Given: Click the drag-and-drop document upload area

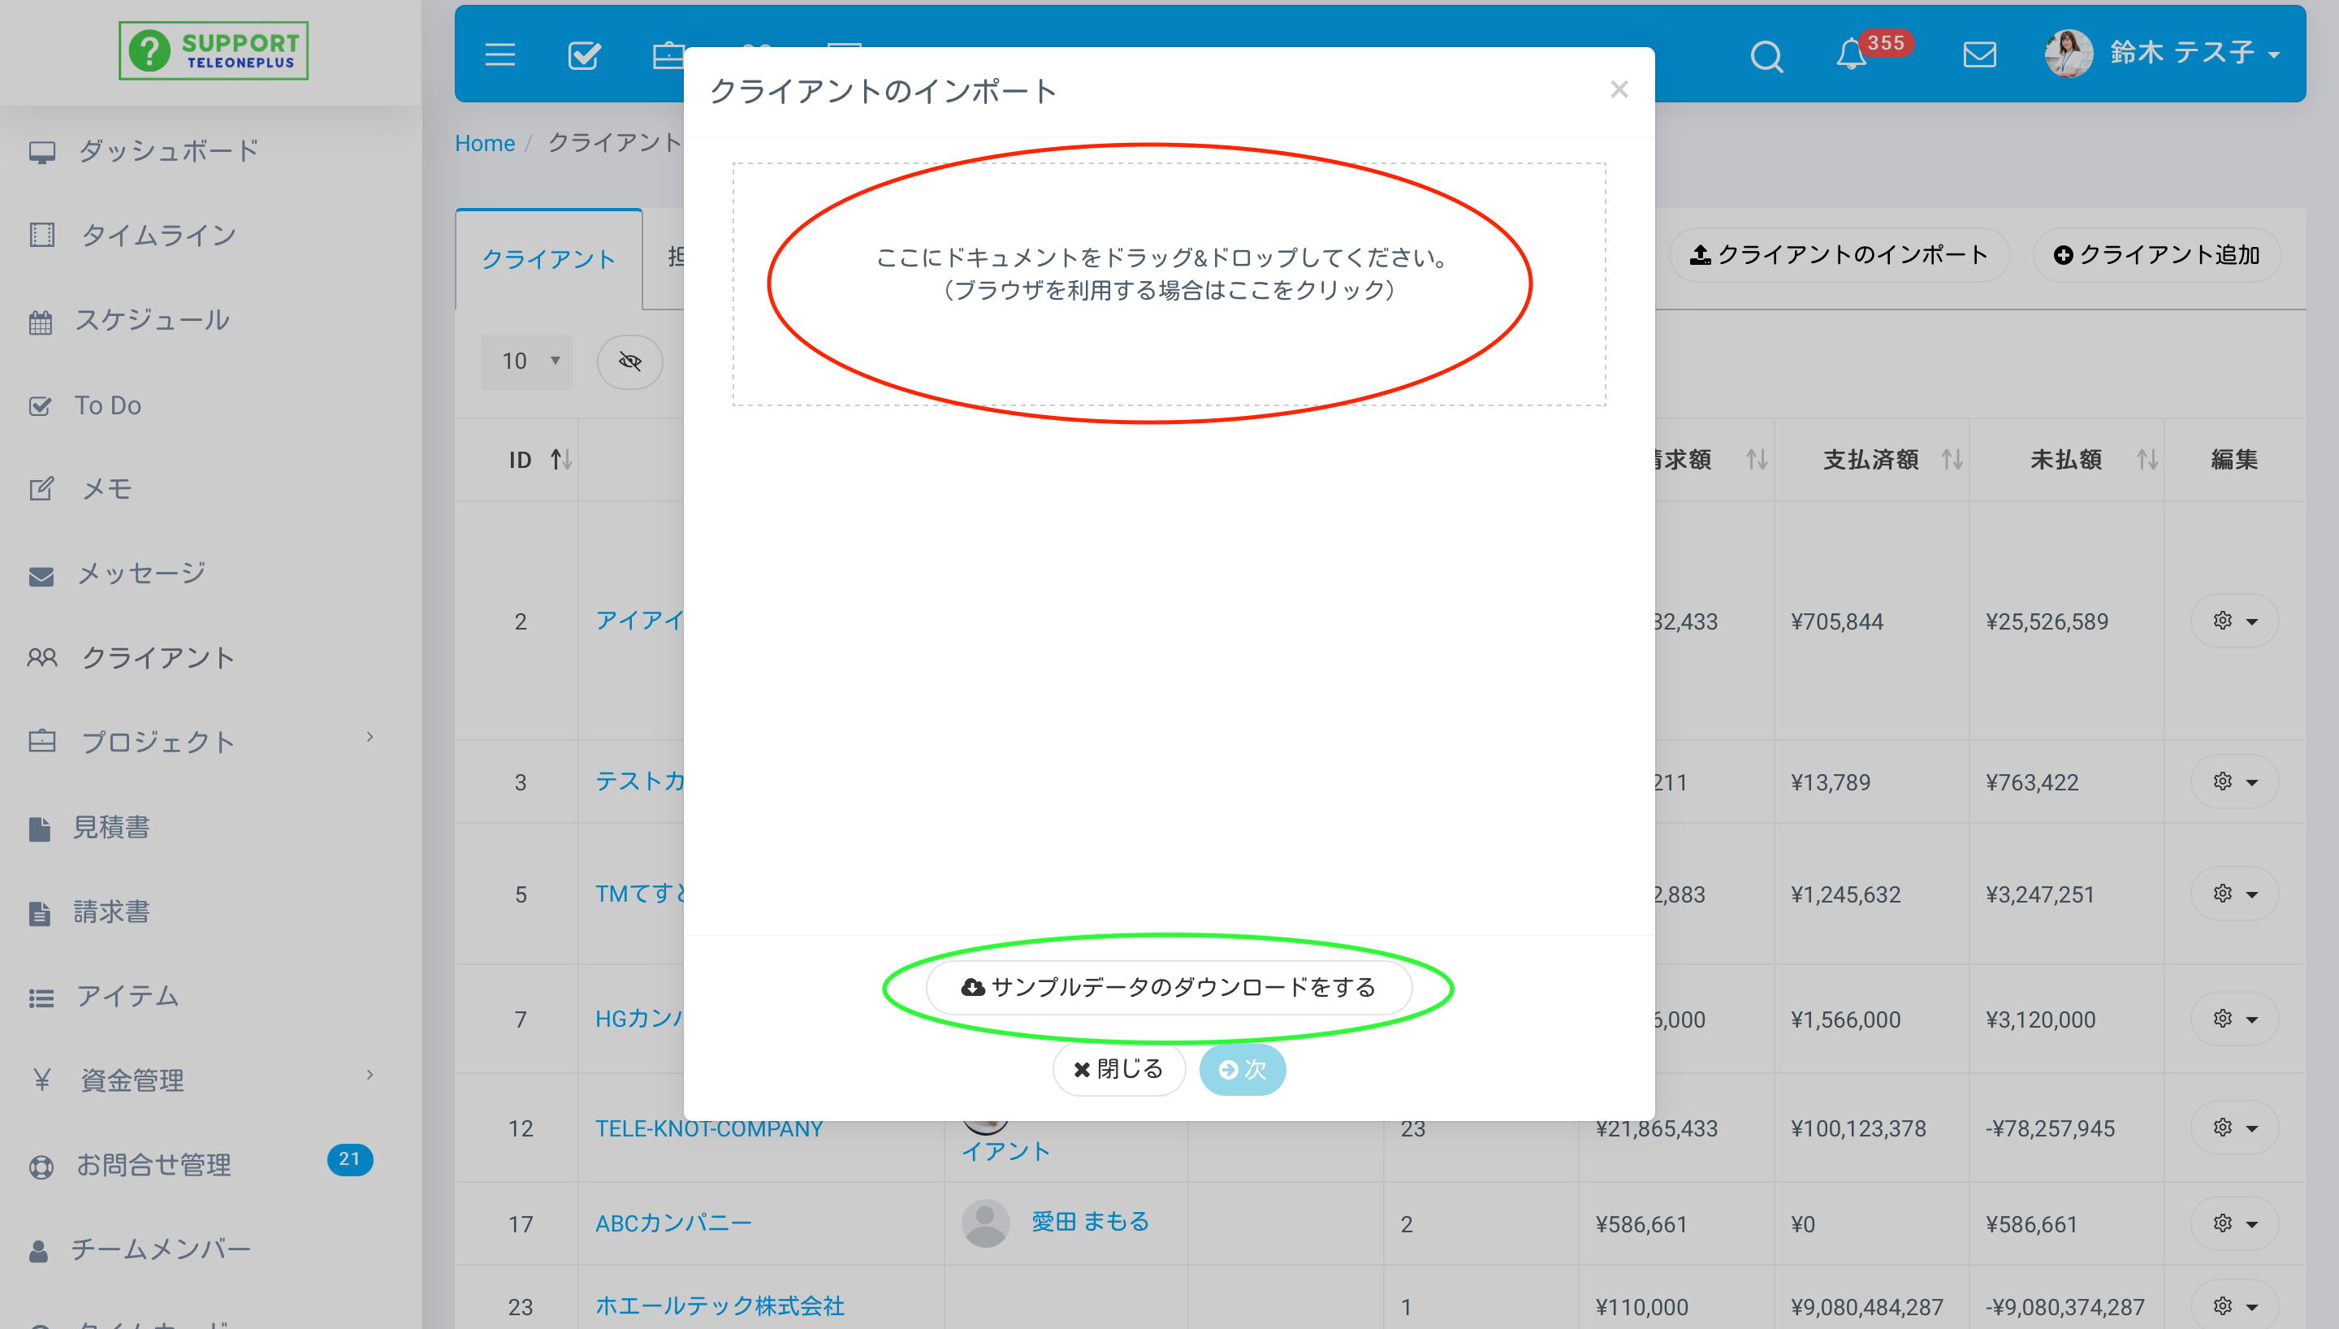Looking at the screenshot, I should [x=1169, y=284].
